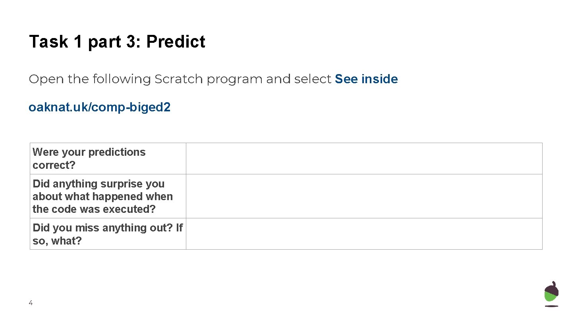Click the Oak acorn logo

(551, 294)
